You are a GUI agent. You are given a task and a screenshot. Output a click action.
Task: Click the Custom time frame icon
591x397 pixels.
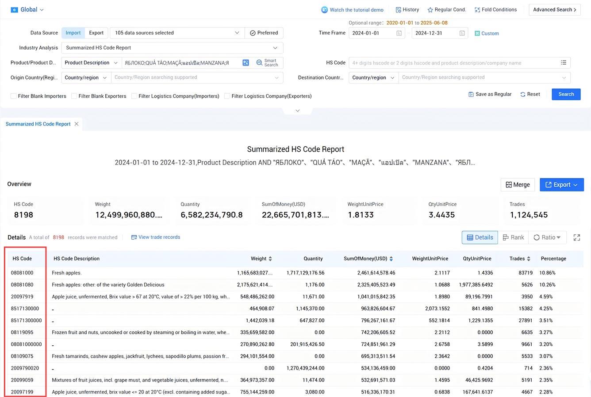pyautogui.click(x=477, y=33)
